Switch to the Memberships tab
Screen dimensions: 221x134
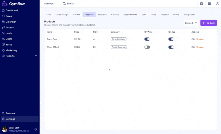[62, 15]
